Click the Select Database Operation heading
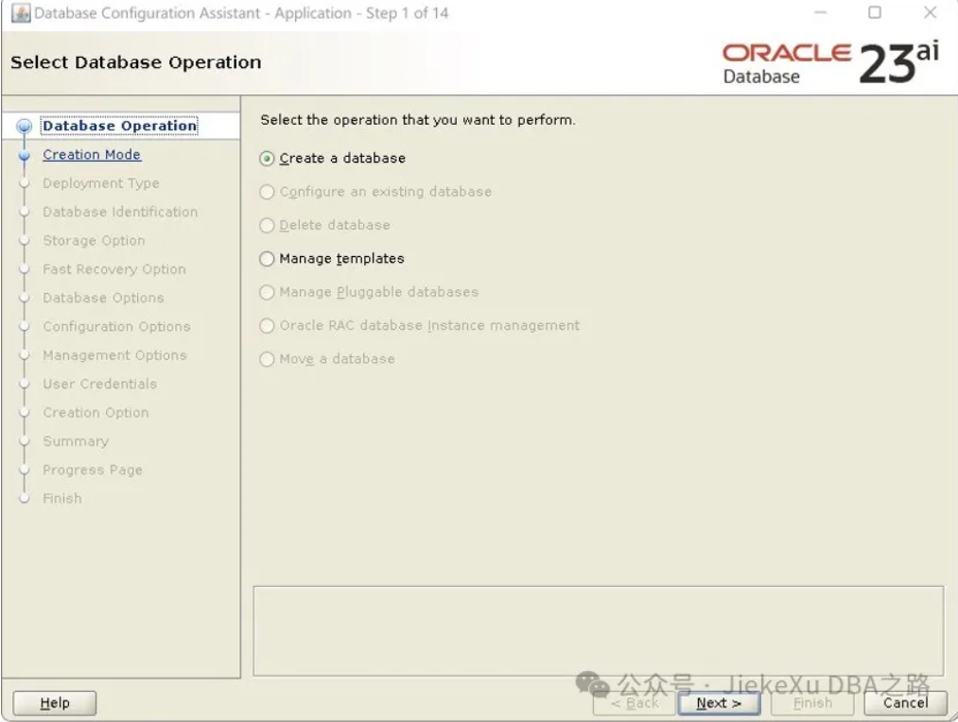The height and width of the screenshot is (722, 958). point(135,62)
